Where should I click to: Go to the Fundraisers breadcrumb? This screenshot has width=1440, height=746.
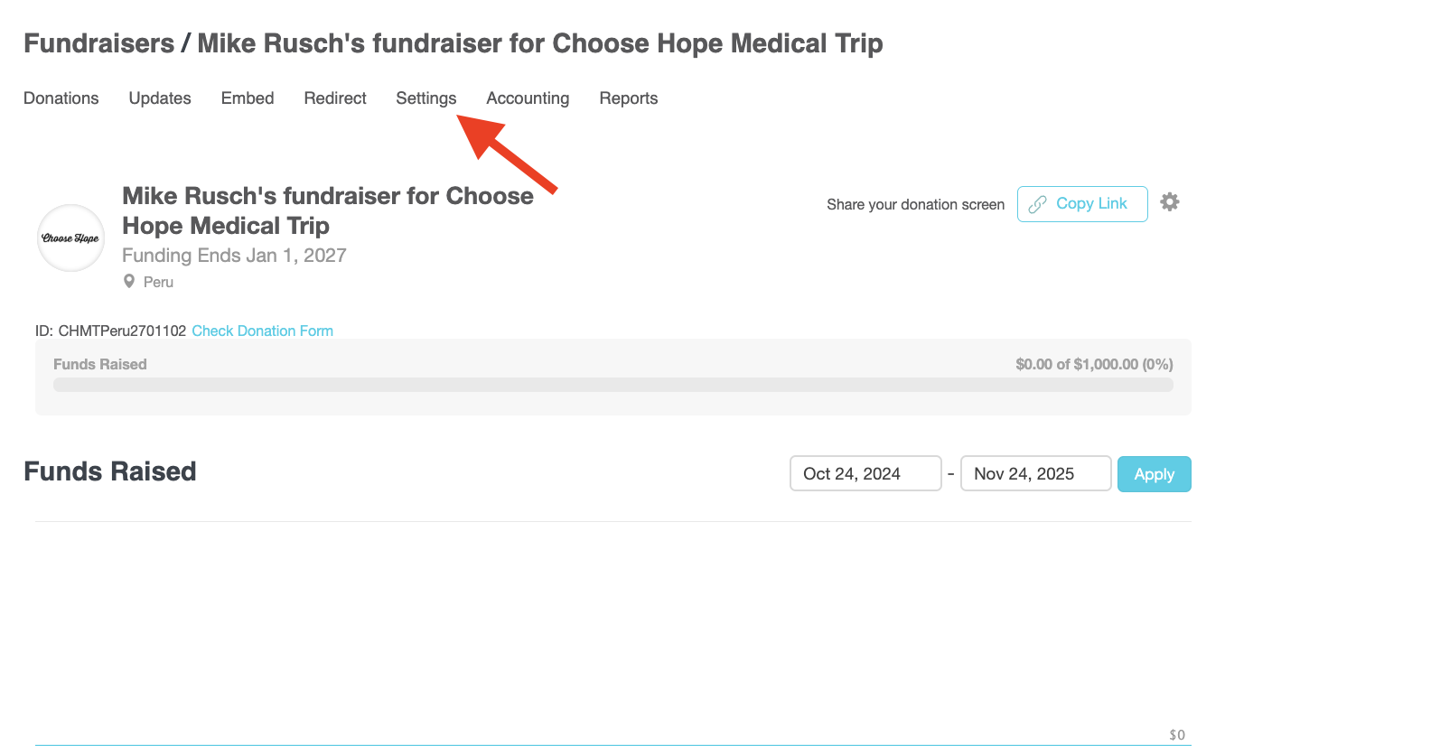98,43
